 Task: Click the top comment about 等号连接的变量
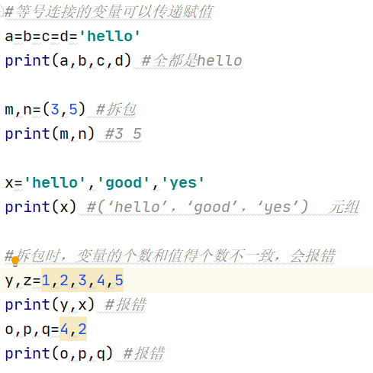[x=109, y=11]
